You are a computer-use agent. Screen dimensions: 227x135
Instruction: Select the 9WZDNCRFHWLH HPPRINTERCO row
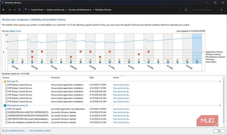pos(68,112)
